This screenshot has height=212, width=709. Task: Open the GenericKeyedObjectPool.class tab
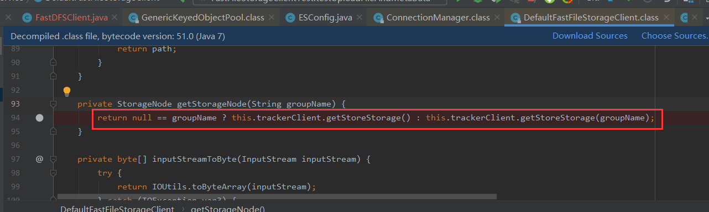click(203, 18)
